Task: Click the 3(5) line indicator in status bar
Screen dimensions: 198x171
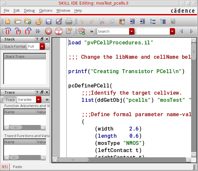Action: click(x=5, y=167)
